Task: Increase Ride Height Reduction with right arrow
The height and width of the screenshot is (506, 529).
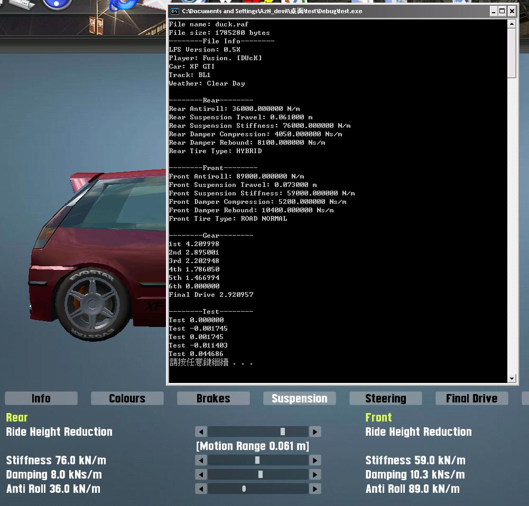Action: coord(315,432)
